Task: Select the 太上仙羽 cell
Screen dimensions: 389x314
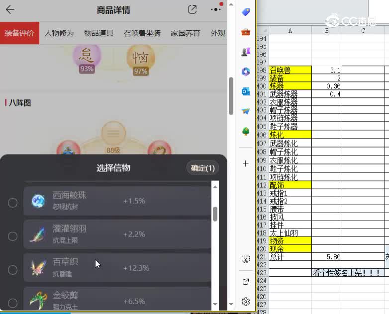Action: coord(291,233)
